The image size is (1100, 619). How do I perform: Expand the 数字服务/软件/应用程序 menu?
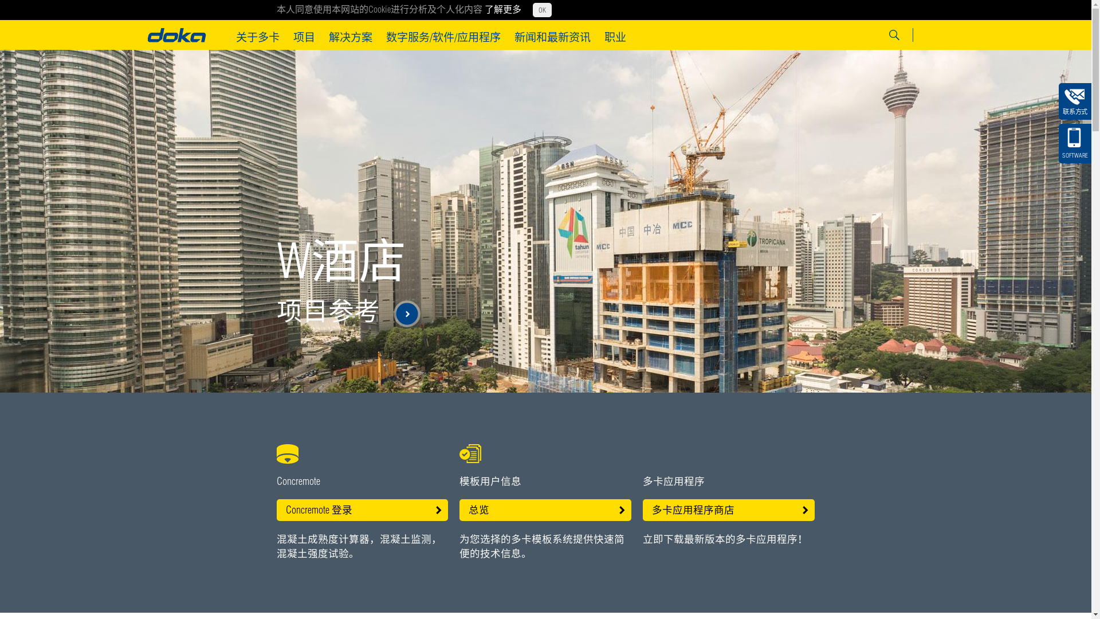[x=443, y=37]
